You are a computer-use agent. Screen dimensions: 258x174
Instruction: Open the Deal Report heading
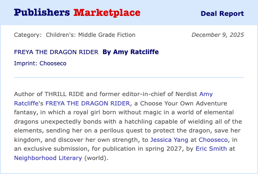pyautogui.click(x=222, y=14)
